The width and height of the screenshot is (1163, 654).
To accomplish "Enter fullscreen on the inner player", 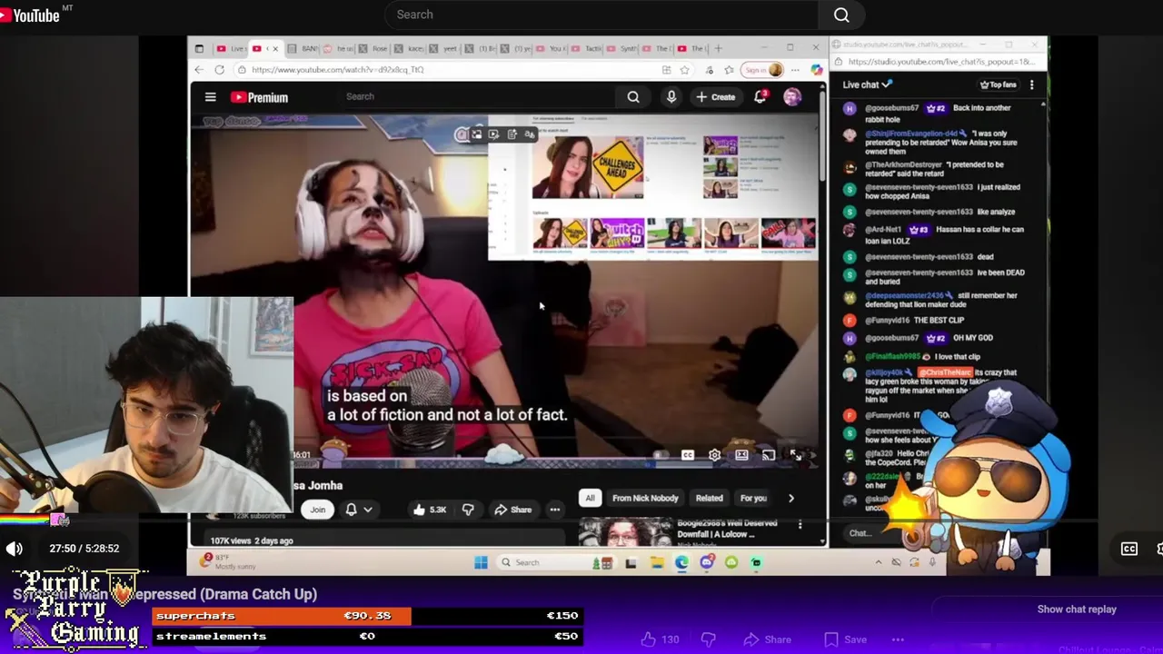I will pyautogui.click(x=795, y=455).
